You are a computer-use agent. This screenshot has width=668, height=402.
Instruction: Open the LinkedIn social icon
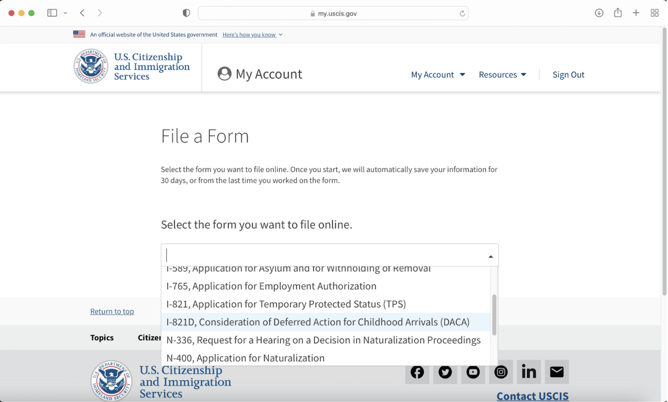[529, 372]
